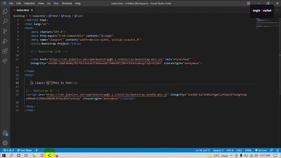This screenshot has width=281, height=158.
Task: Open the File menu
Action: pos(11,4)
